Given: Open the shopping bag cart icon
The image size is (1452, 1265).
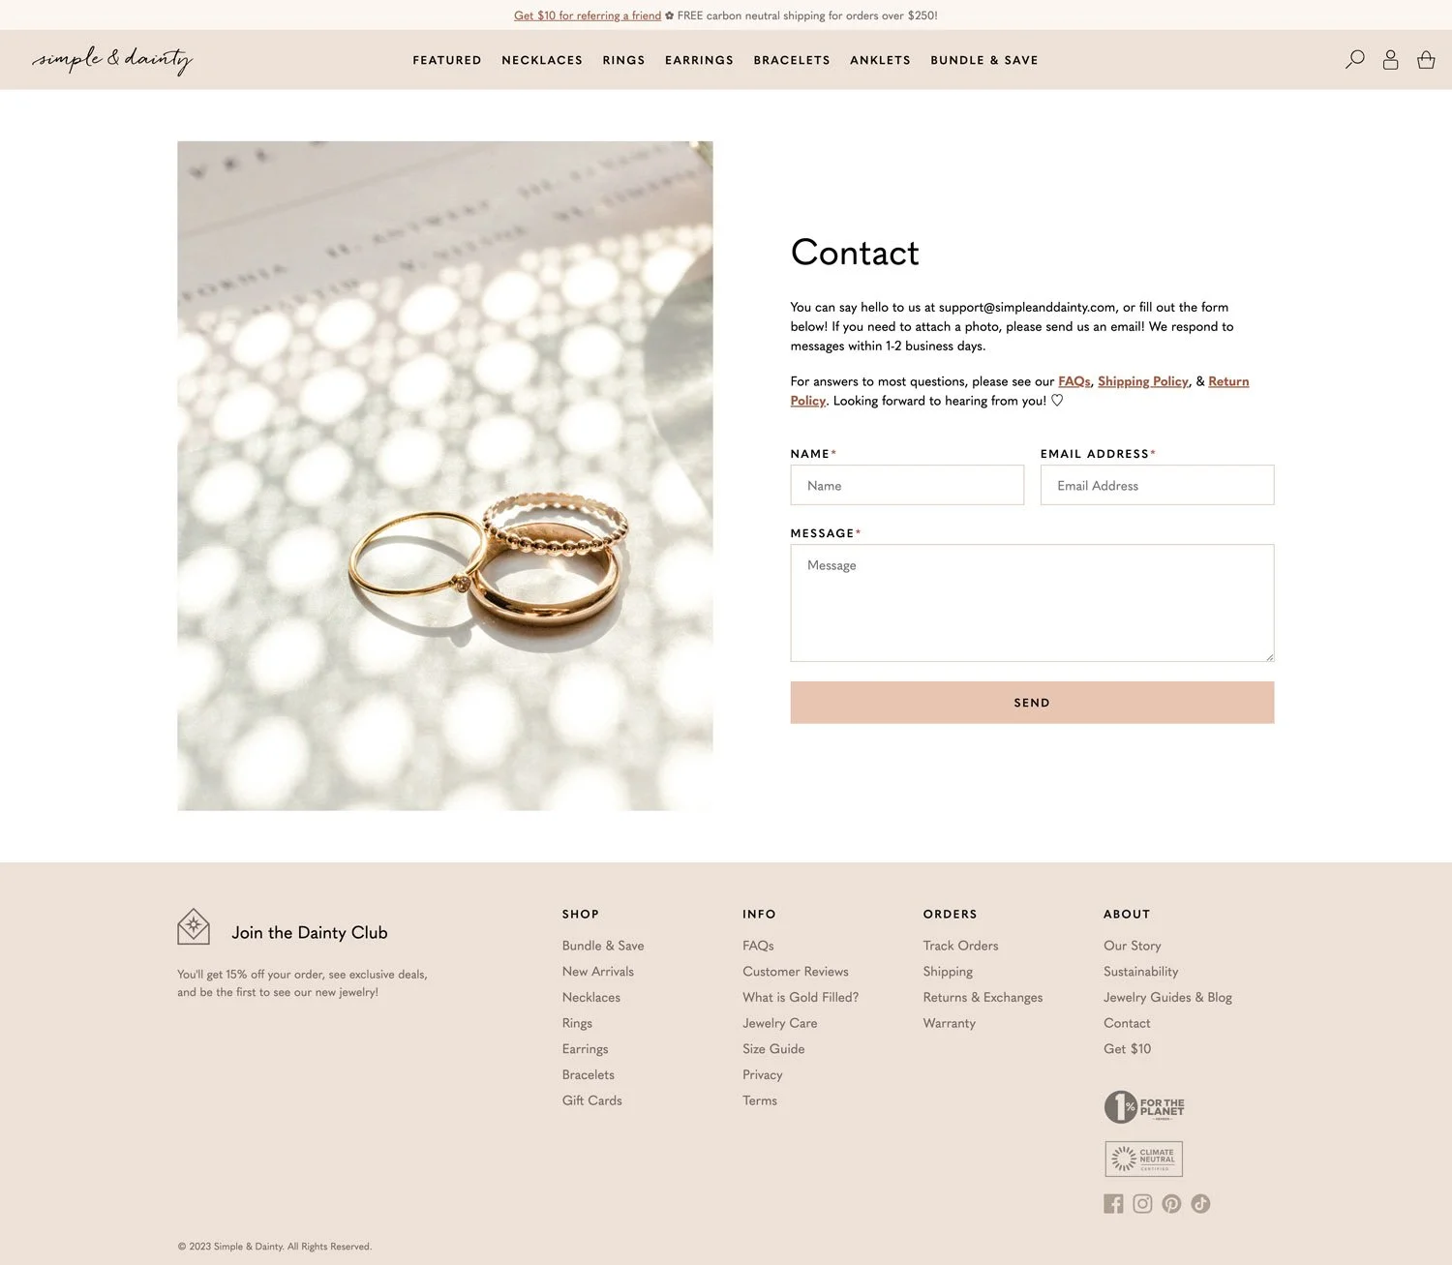Looking at the screenshot, I should pos(1426,59).
